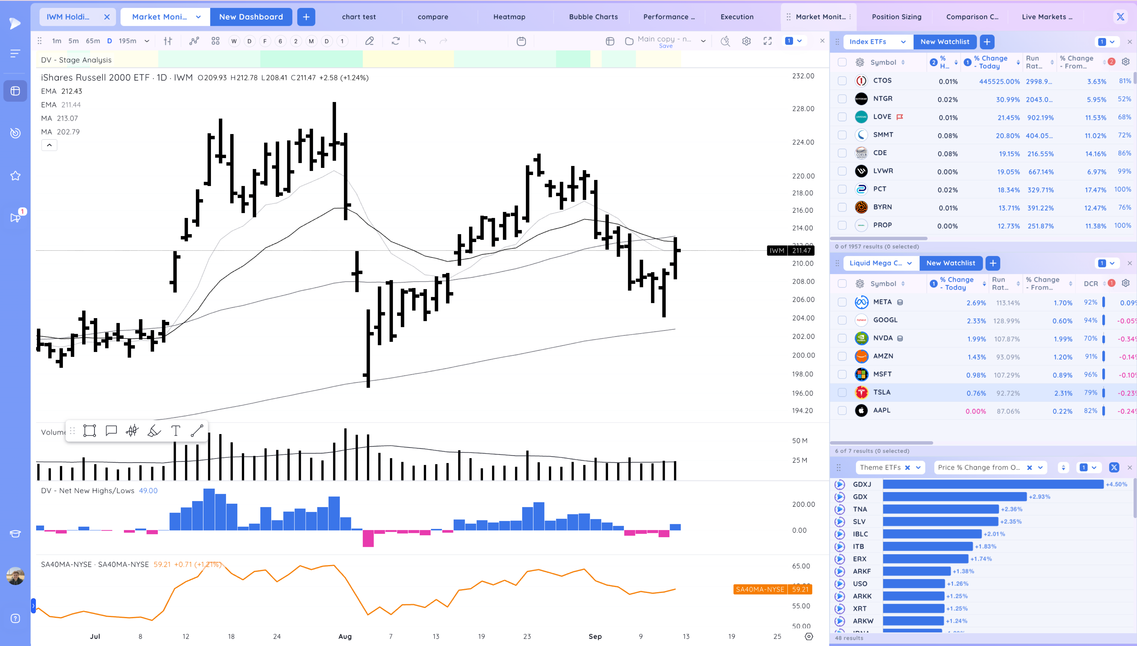Viewport: 1137px width, 646px height.
Task: Select the eraser drawing tool icon
Action: coord(369,41)
